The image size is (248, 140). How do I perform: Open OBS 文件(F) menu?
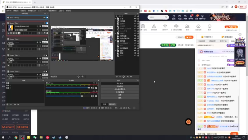pos(9,11)
